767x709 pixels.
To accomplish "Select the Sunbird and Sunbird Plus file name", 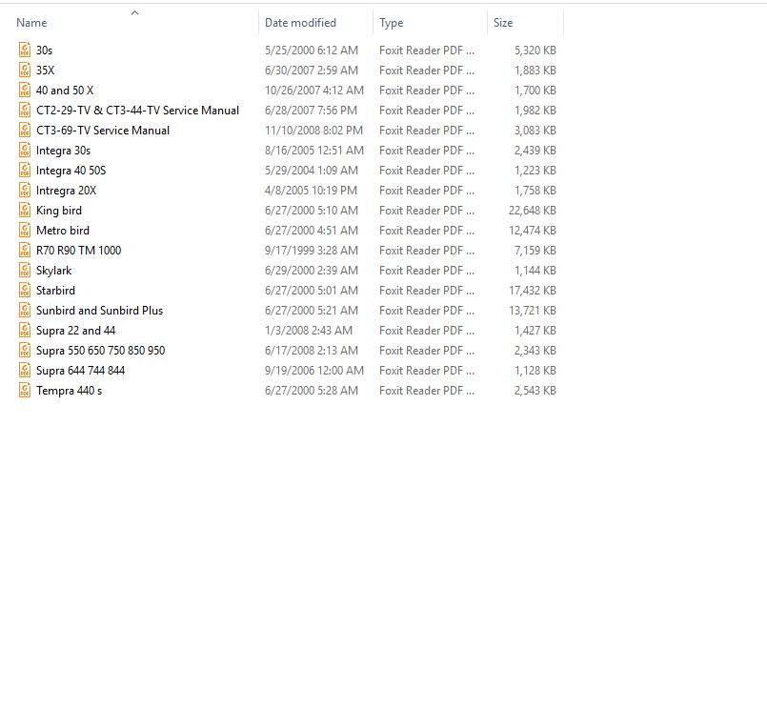I will [99, 311].
